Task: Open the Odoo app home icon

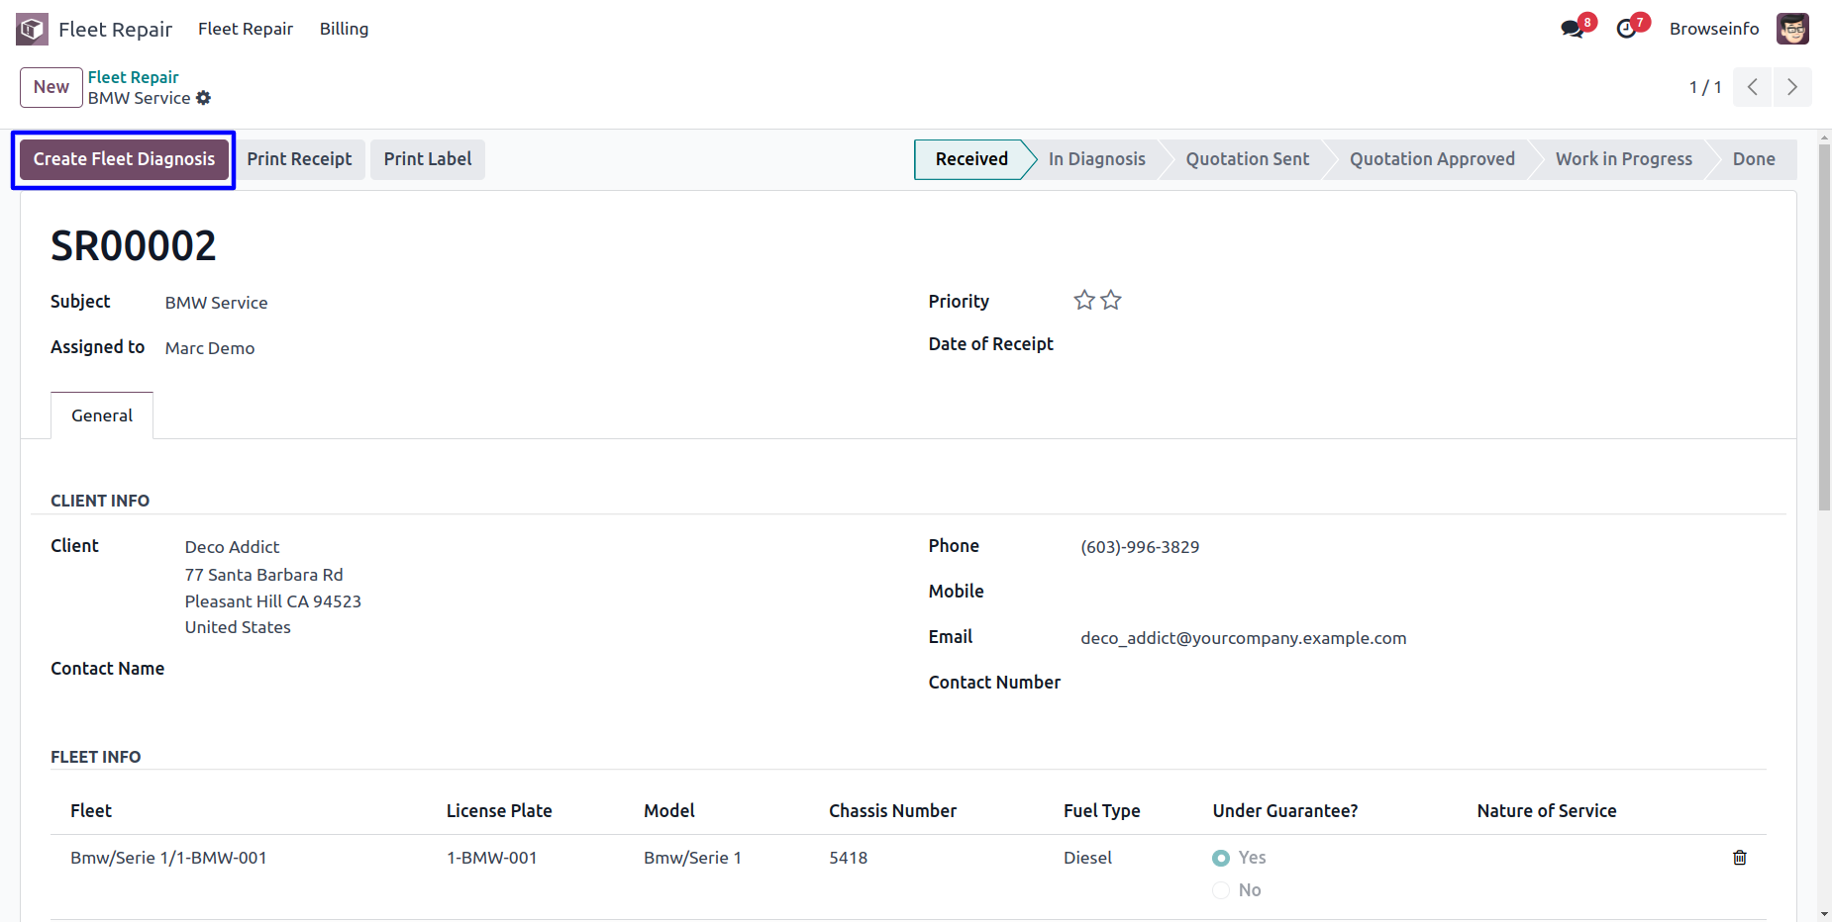Action: point(32,29)
